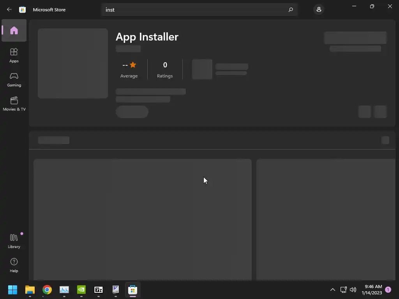Open the Help sidebar section
This screenshot has width=399, height=299.
pos(14,265)
